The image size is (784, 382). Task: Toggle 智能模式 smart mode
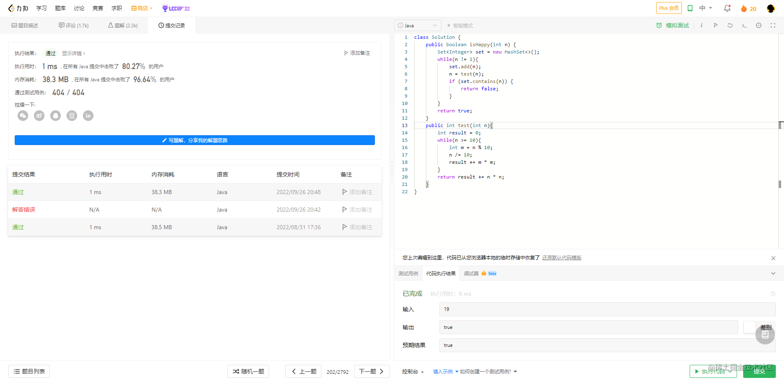click(x=460, y=25)
